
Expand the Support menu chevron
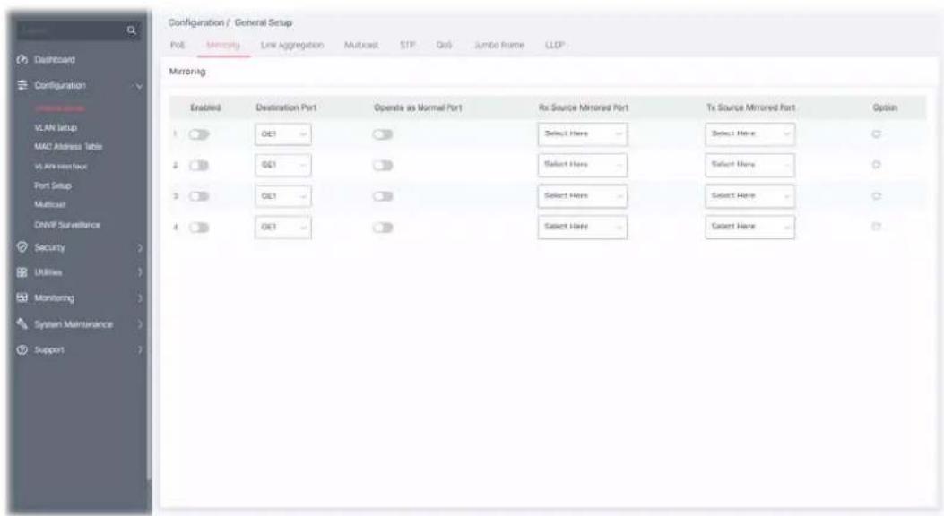[x=140, y=350]
